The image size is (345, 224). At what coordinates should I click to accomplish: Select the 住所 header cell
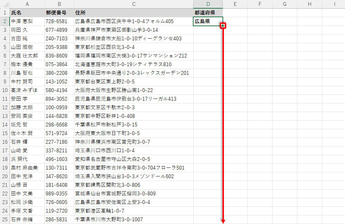tap(134, 13)
